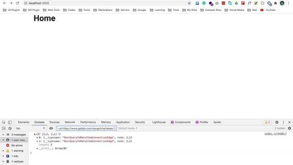Screen dimensions: 293x165
Task: Reload the localhost page
Action: 17,3
